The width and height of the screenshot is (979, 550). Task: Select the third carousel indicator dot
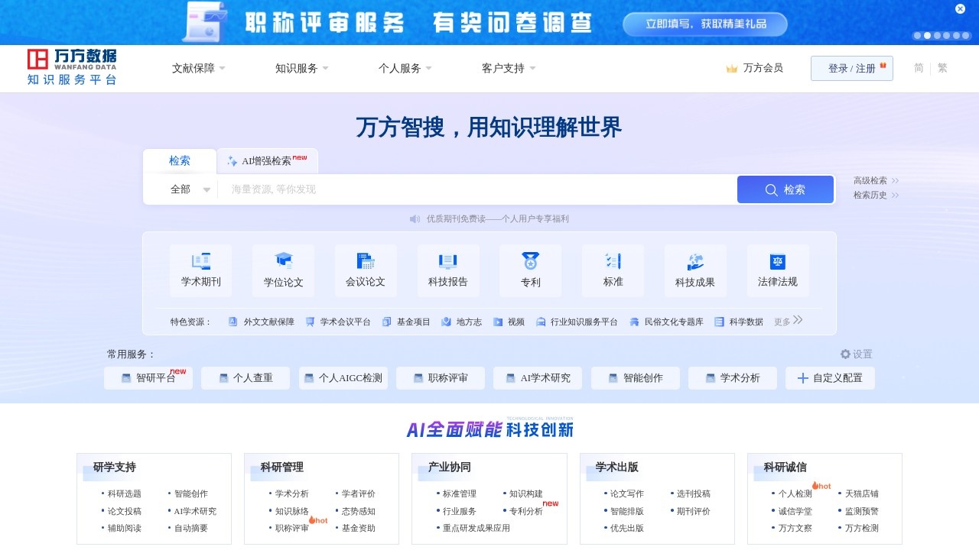click(x=937, y=35)
